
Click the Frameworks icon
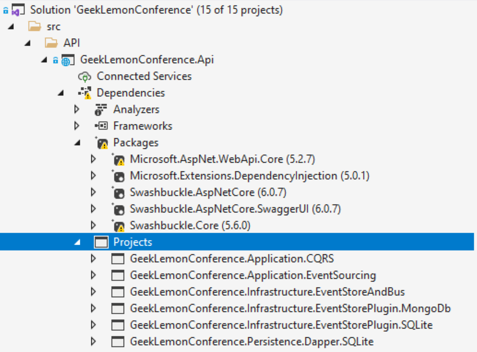tap(101, 126)
